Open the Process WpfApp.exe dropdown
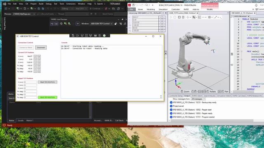264x148 pixels. tap(24, 14)
